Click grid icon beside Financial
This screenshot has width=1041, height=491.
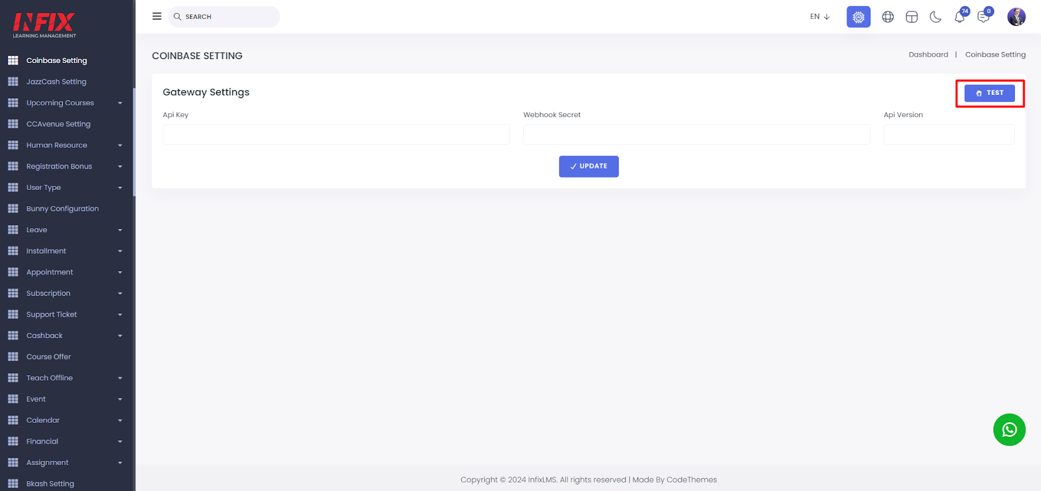[13, 442]
